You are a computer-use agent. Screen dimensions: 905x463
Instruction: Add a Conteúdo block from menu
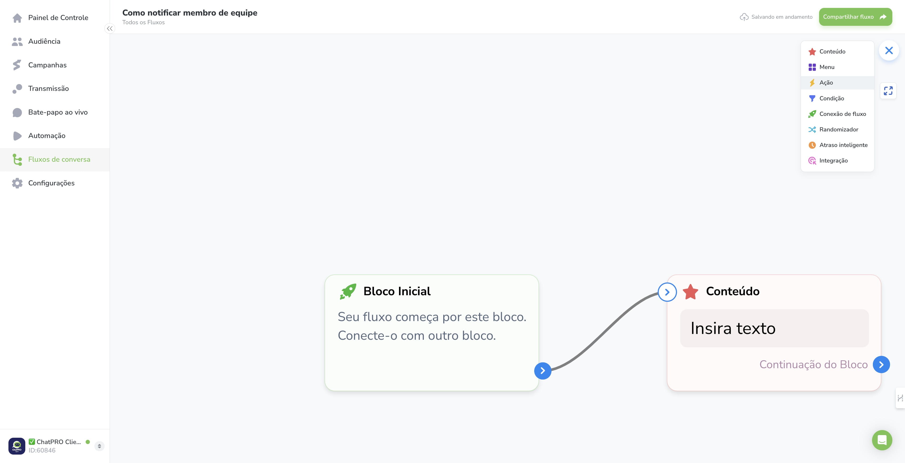click(x=837, y=52)
